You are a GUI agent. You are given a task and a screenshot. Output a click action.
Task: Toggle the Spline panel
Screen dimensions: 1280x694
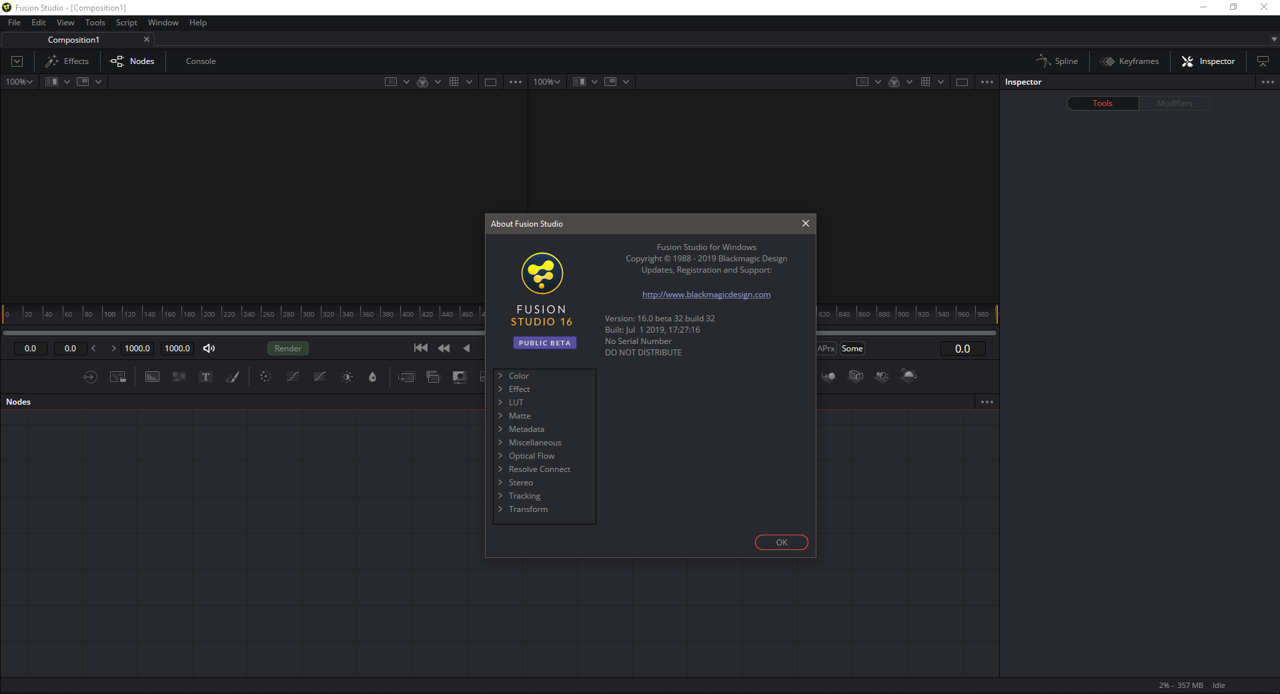[x=1057, y=61]
